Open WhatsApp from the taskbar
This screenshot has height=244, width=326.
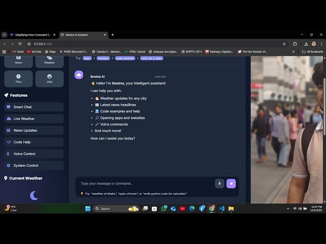tap(164, 208)
